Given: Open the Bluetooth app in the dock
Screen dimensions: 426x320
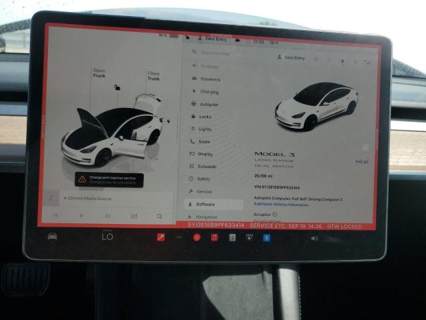Looking at the screenshot, I should pyautogui.click(x=266, y=237).
